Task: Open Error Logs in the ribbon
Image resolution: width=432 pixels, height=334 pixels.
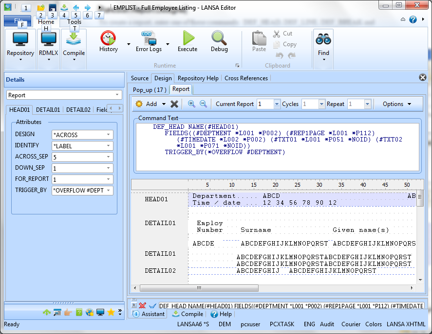Action: 149,41
